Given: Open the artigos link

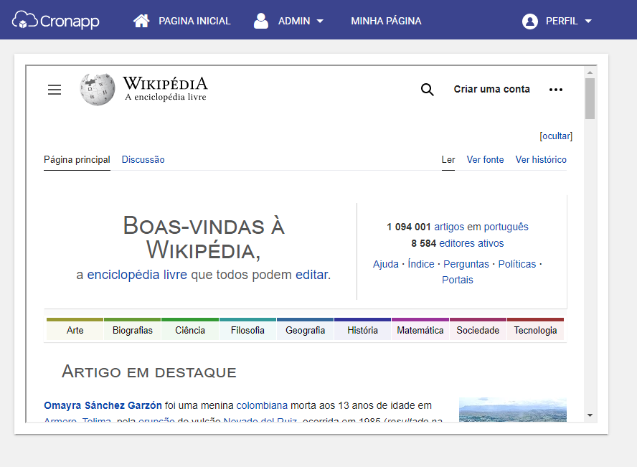Looking at the screenshot, I should (449, 227).
